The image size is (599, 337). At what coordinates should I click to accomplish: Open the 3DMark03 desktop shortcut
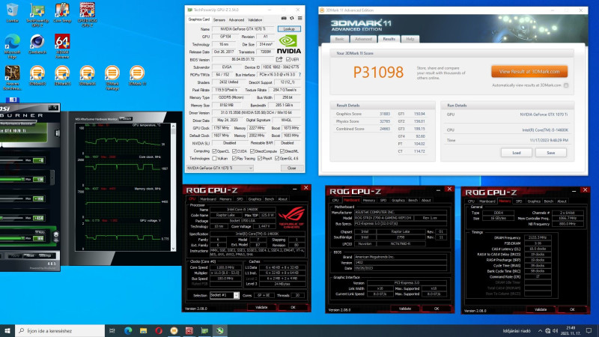point(37,76)
